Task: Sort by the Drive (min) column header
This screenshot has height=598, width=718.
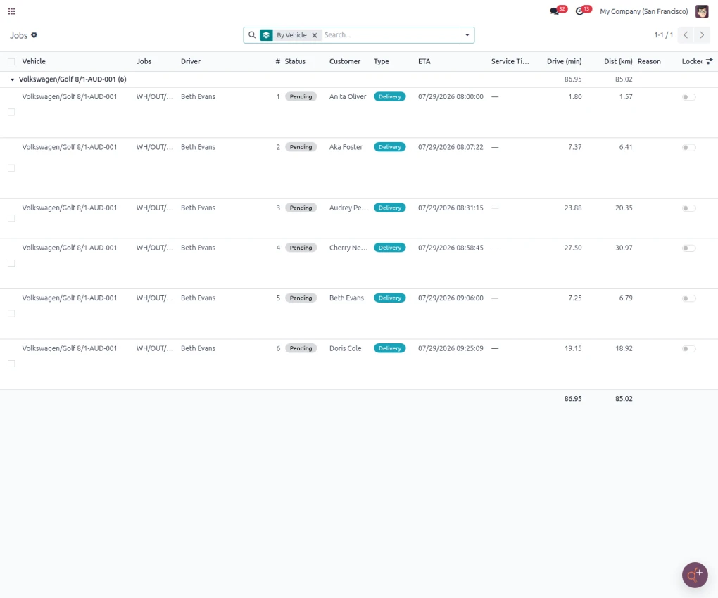Action: [564, 61]
